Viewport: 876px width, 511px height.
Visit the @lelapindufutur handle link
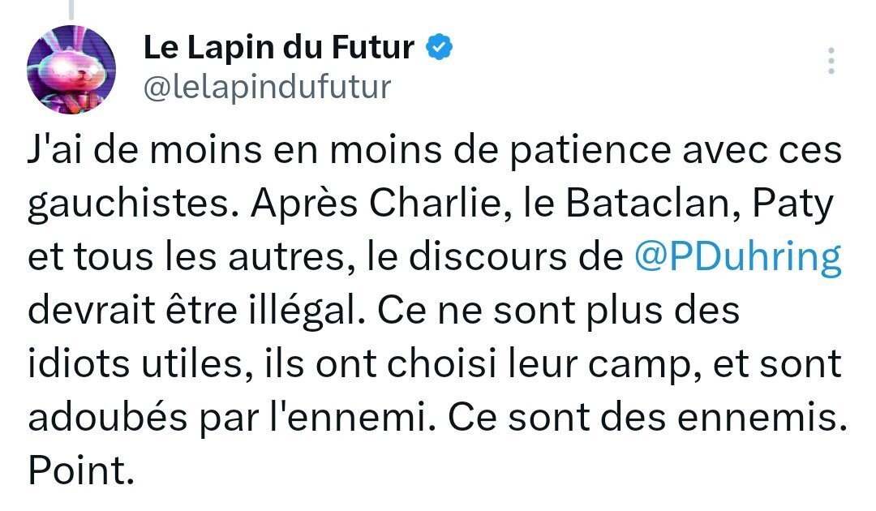[268, 88]
